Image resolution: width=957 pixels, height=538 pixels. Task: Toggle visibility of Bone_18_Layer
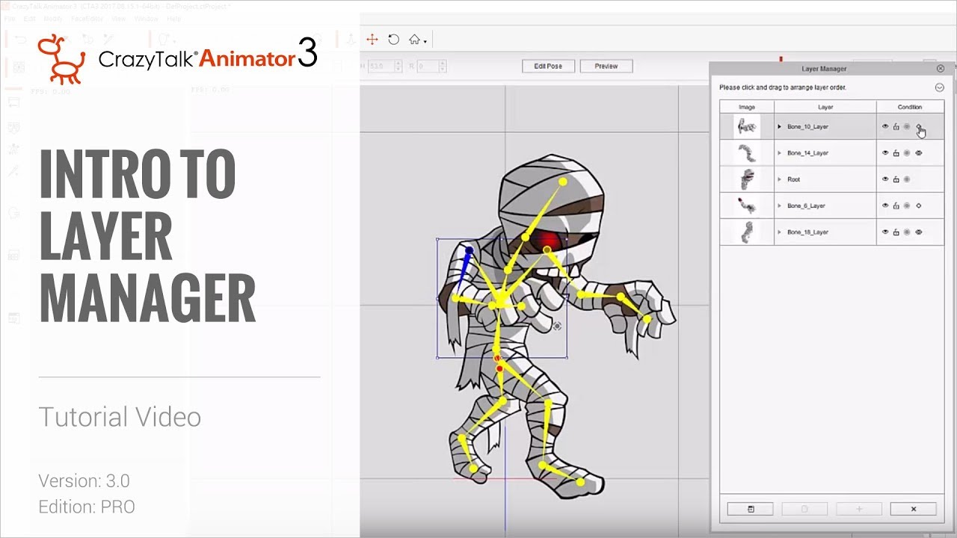coord(884,232)
